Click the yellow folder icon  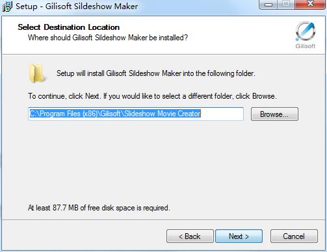37,73
